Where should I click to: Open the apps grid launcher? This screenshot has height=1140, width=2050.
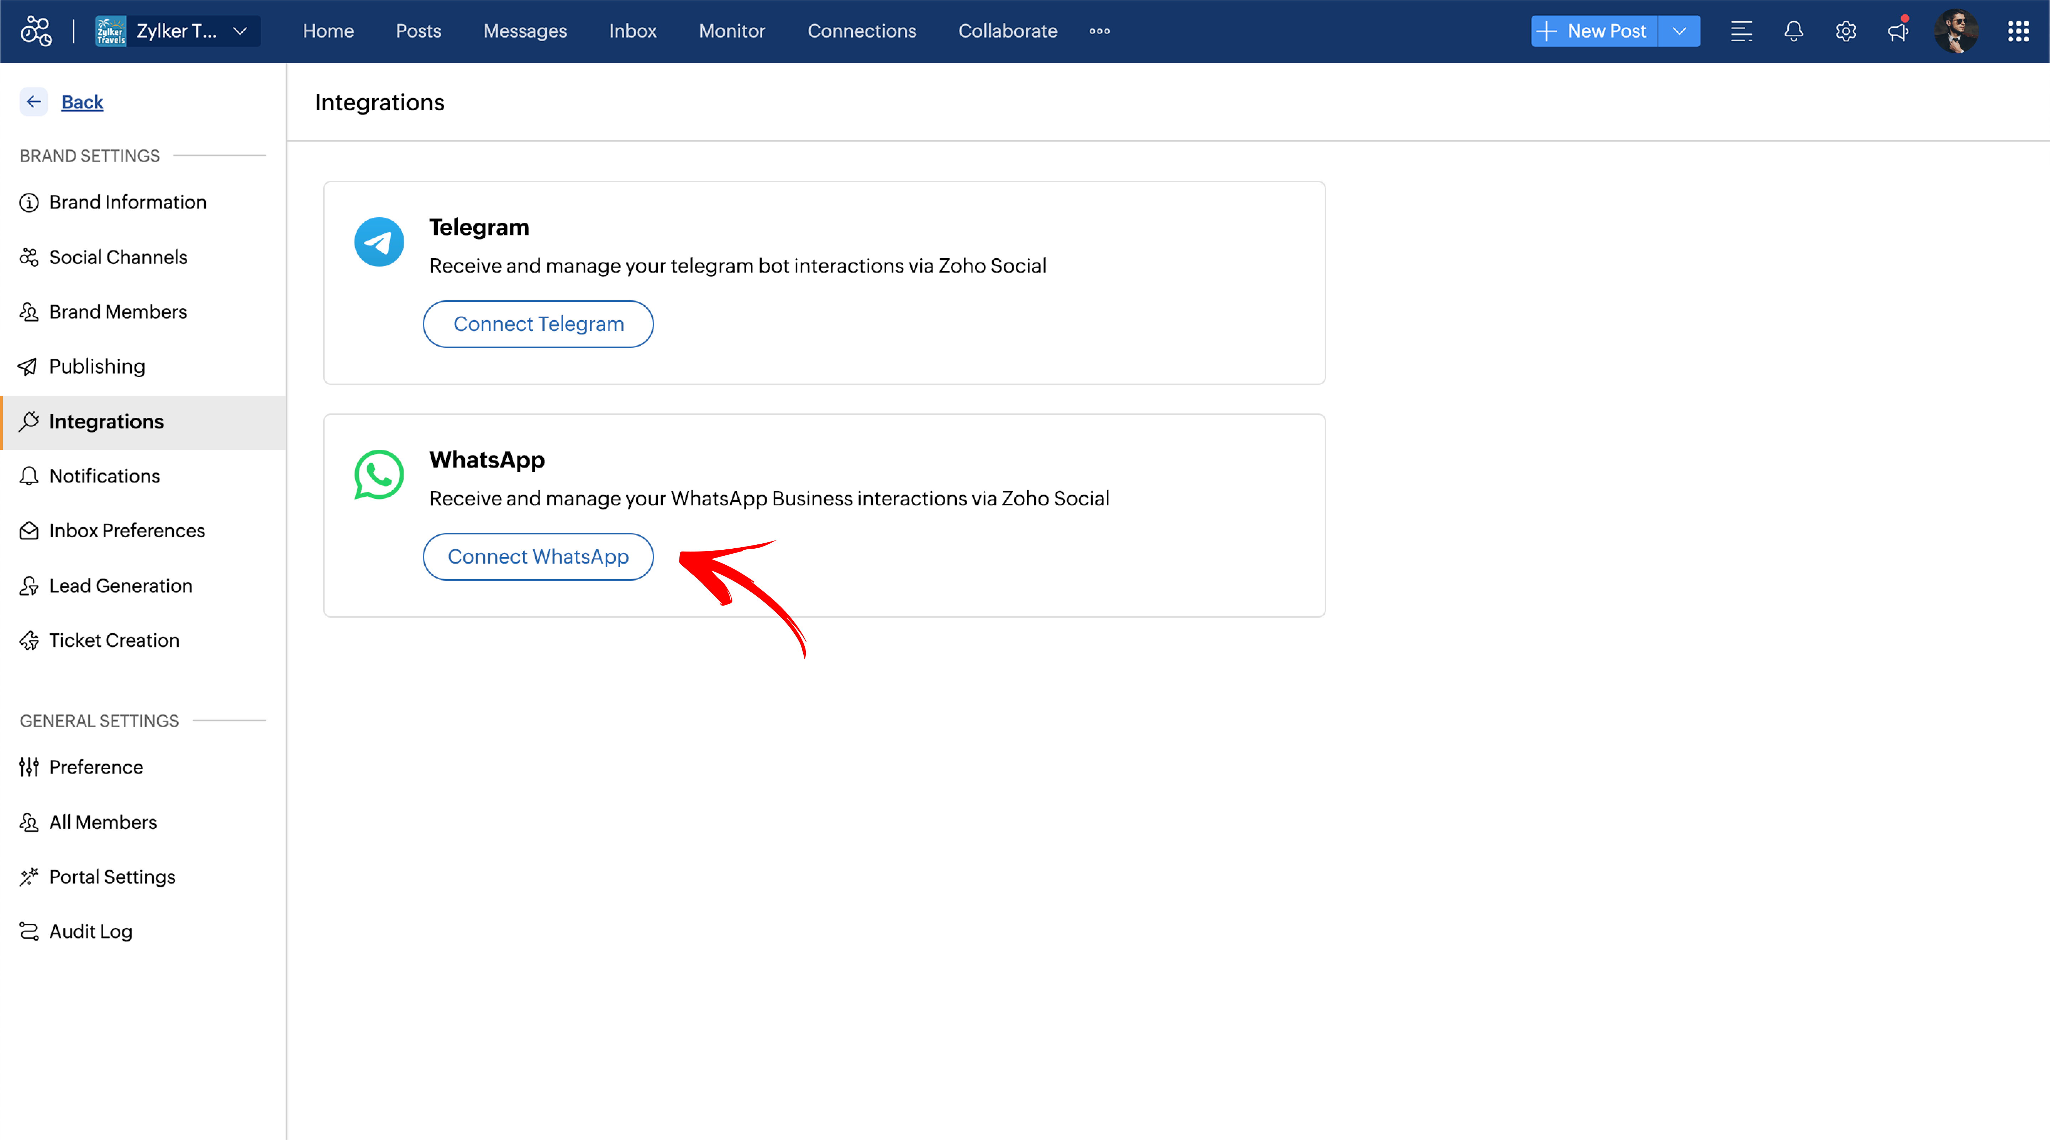tap(2018, 31)
